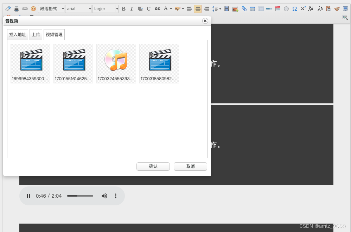The image size is (351, 232).
Task: Insert date with calendar icon
Action: pyautogui.click(x=278, y=9)
